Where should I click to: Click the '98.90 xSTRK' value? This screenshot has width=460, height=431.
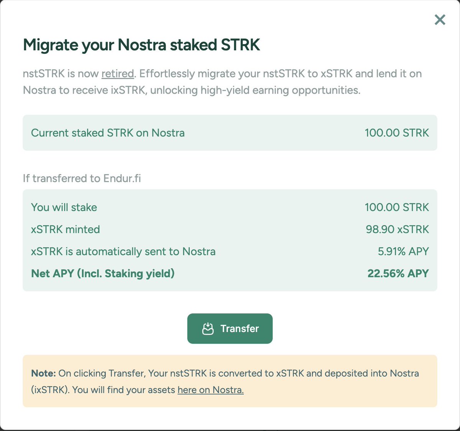(398, 230)
